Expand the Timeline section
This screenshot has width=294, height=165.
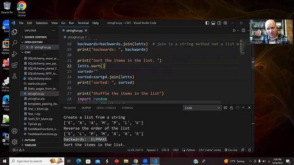[40, 145]
